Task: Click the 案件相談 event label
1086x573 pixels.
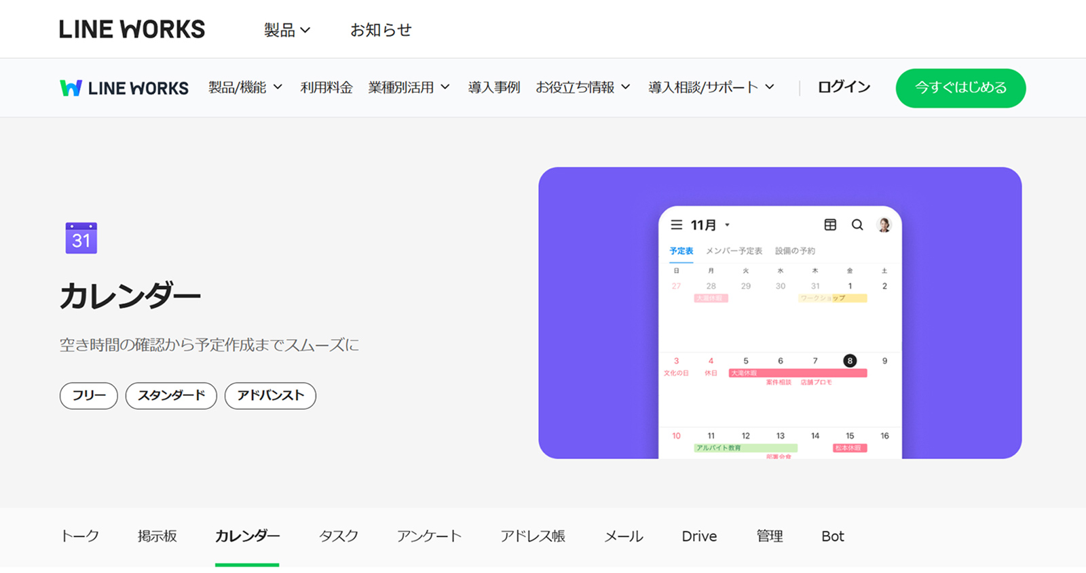Action: point(779,382)
